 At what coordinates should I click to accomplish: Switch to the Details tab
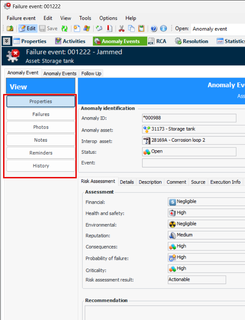pos(127,182)
